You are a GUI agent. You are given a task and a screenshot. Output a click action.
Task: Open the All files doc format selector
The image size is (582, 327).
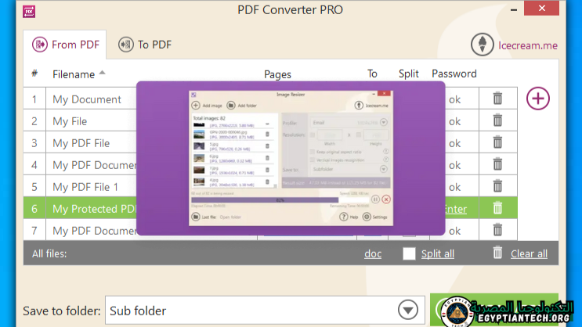point(373,253)
